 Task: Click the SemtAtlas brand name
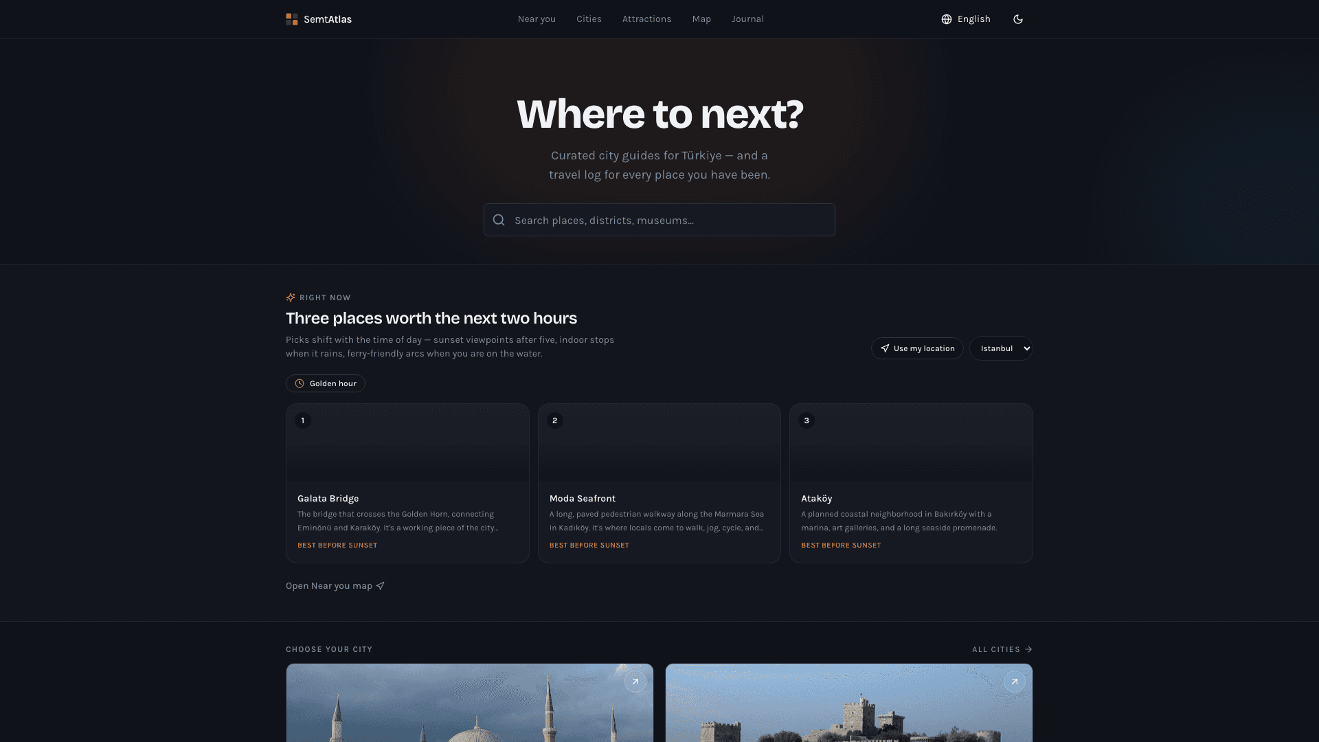click(328, 19)
